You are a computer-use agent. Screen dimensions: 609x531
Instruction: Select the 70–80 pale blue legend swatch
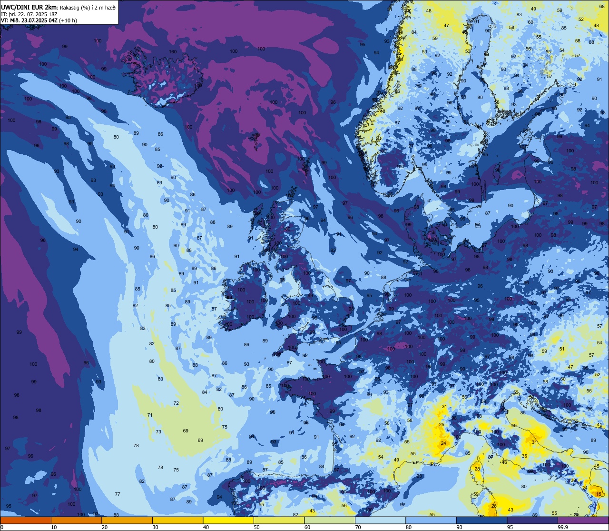380,520
